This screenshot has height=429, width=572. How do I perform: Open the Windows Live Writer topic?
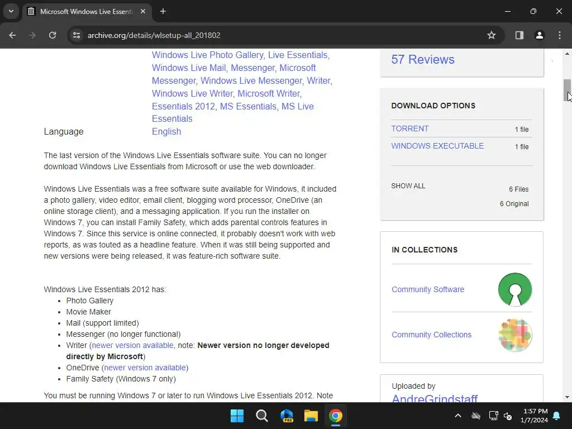(x=192, y=93)
